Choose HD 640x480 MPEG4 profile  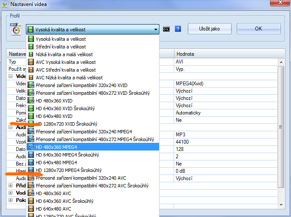point(93,163)
